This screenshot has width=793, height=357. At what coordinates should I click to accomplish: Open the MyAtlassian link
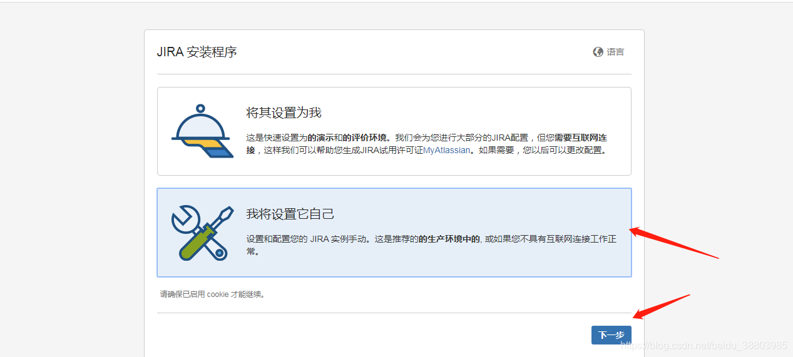coord(446,150)
